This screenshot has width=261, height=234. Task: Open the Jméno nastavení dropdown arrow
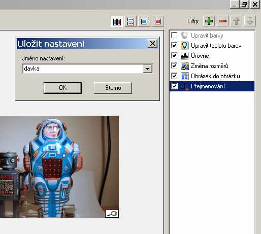(147, 69)
